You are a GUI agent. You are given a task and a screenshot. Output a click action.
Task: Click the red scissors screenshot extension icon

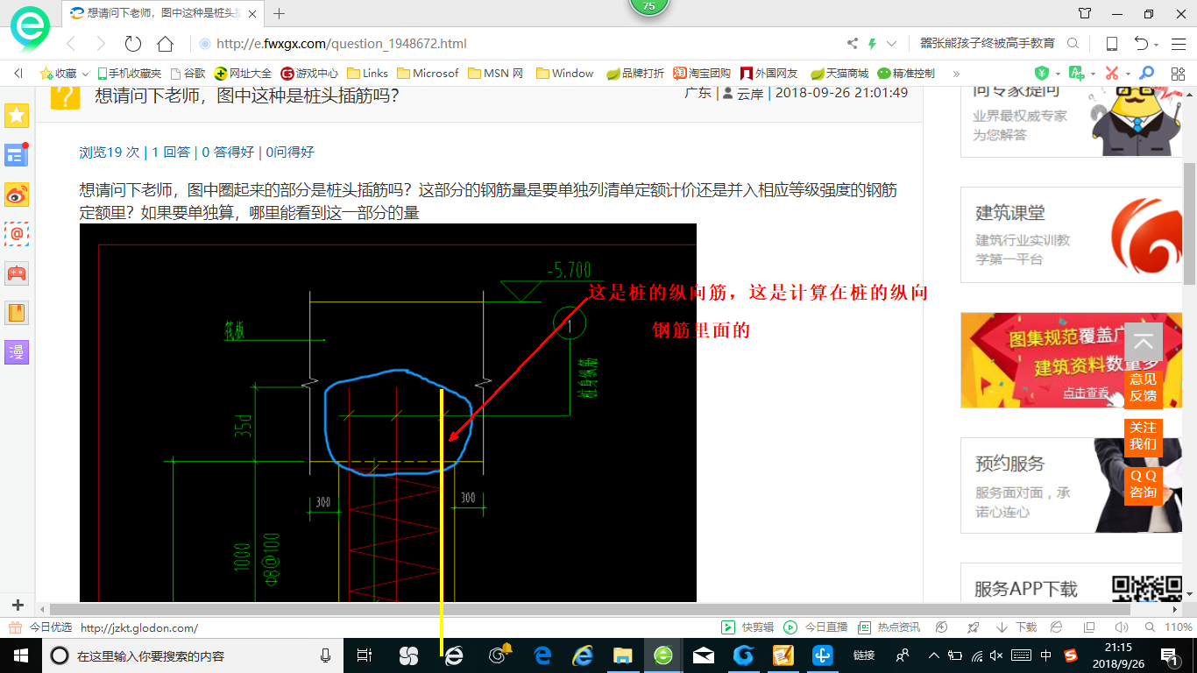point(1112,74)
